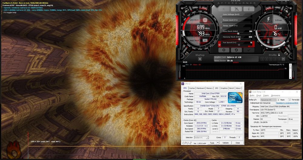Open the SPD tab in CPU-Z
The width and height of the screenshot is (303, 160).
(x=217, y=88)
